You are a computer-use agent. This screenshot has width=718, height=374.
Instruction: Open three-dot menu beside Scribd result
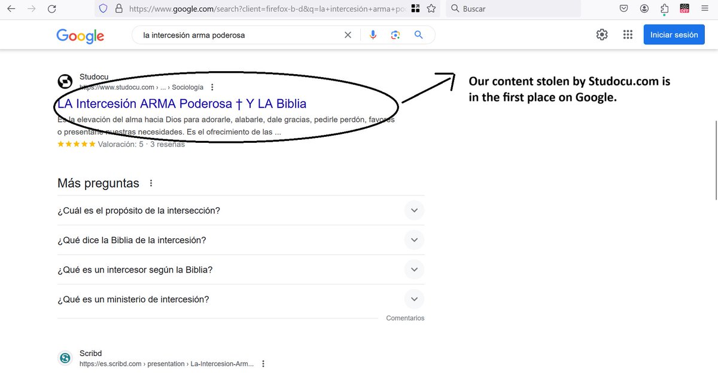point(263,363)
